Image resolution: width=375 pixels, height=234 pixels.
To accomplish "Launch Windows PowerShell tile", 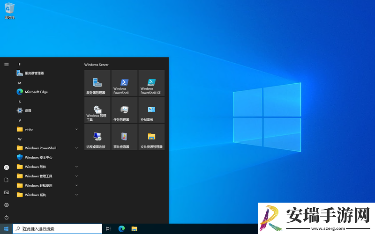I will [124, 83].
